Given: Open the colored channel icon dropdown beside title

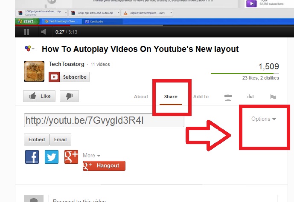Looking at the screenshot, I should point(29,48).
